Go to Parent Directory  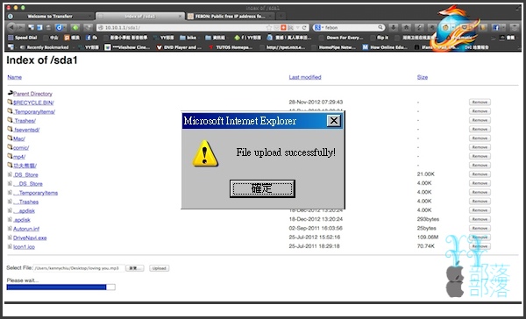click(32, 94)
